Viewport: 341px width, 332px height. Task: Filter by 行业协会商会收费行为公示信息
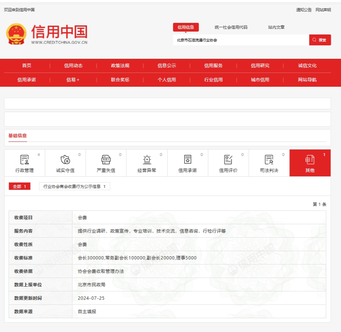(x=74, y=187)
